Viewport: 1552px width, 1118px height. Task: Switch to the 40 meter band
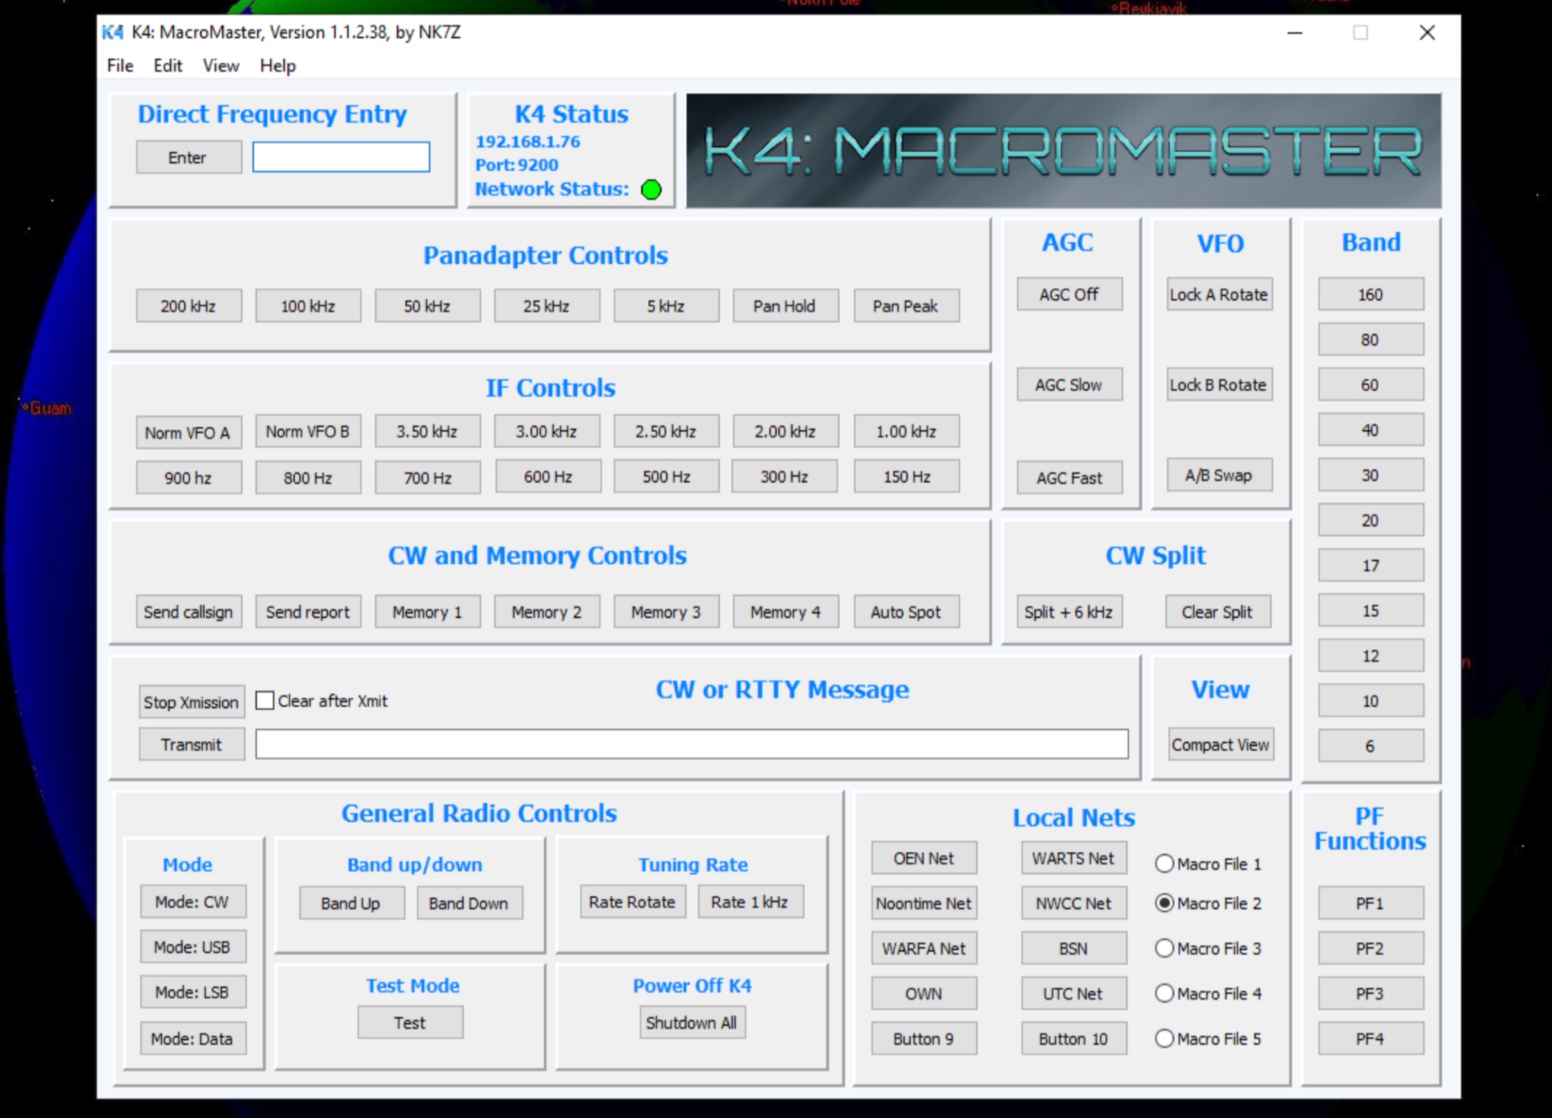coord(1370,431)
